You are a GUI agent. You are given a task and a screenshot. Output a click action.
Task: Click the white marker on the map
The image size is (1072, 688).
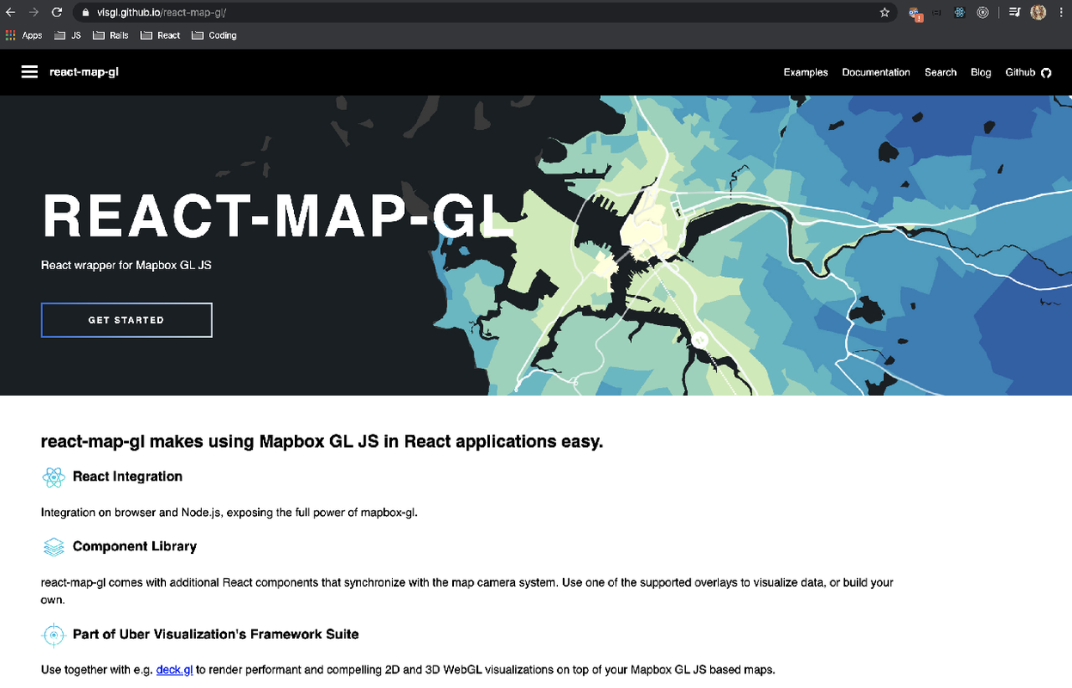coord(700,340)
